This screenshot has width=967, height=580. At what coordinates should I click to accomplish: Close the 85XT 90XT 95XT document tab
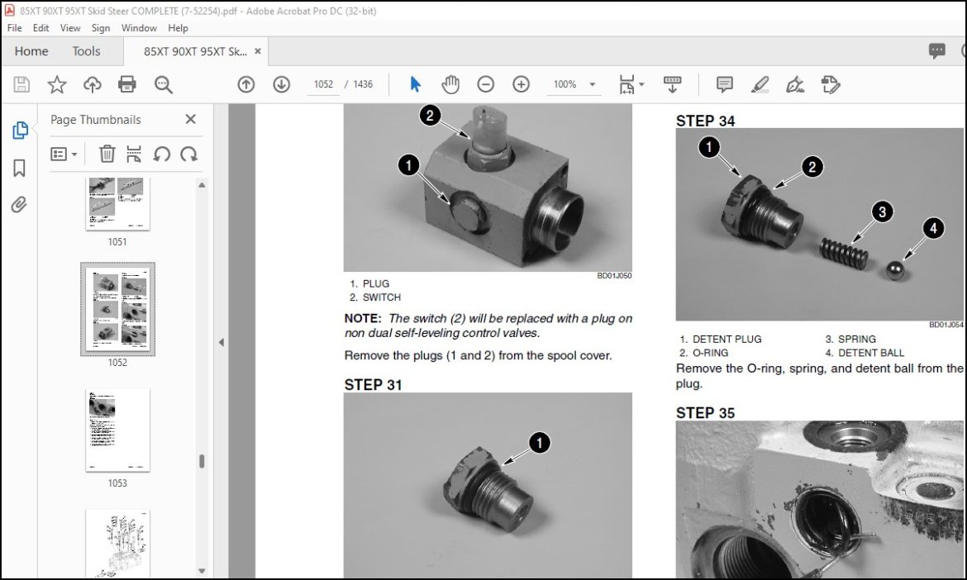click(x=258, y=51)
